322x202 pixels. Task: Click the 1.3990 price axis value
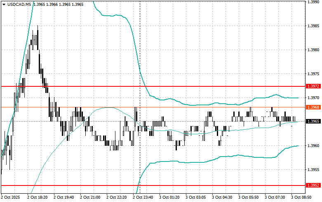coord(313,2)
